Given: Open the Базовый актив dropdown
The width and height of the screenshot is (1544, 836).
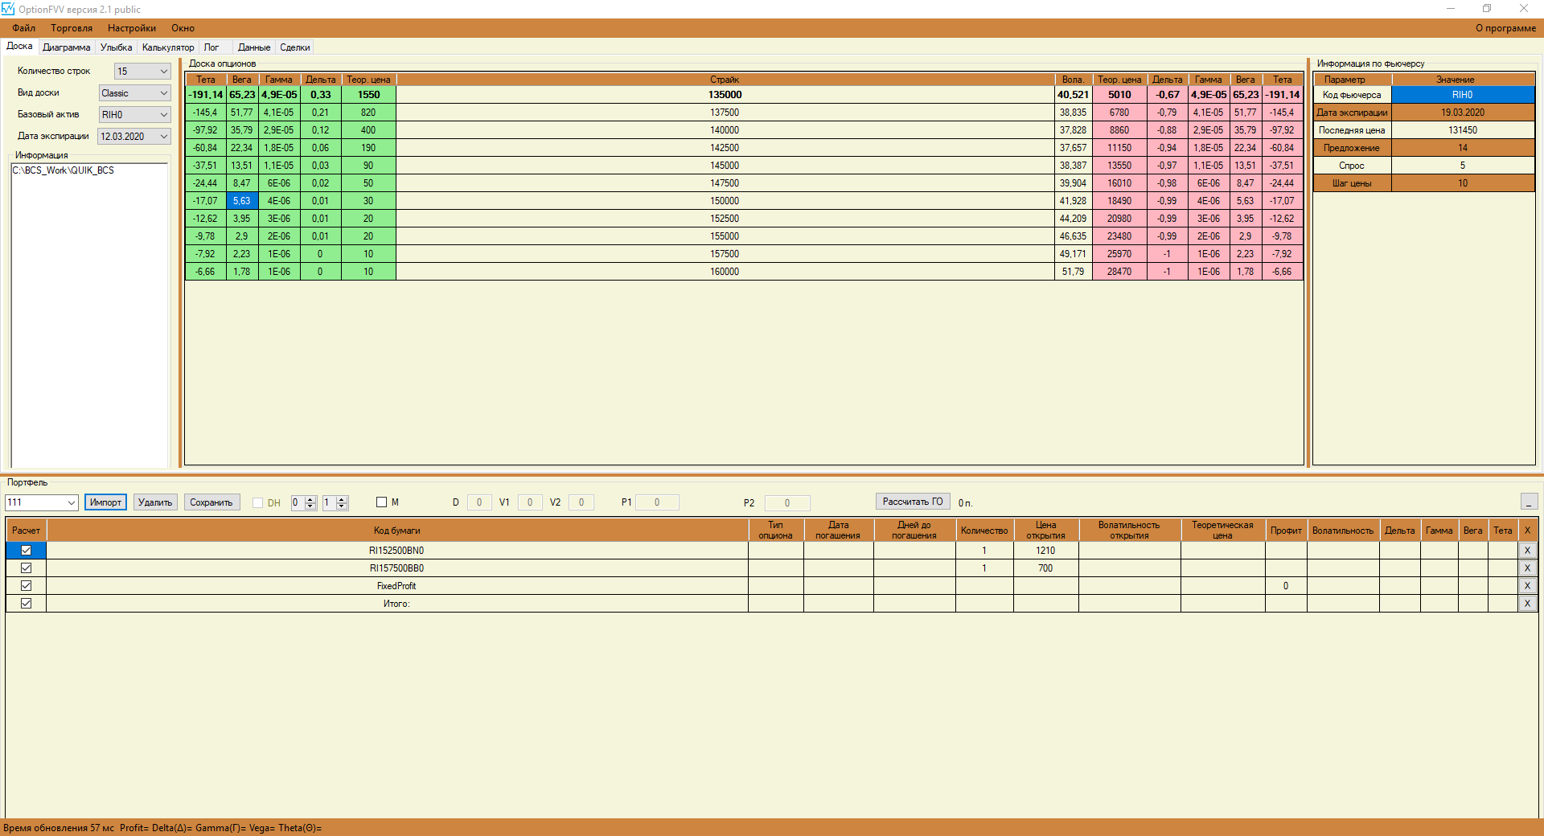Looking at the screenshot, I should [x=135, y=115].
